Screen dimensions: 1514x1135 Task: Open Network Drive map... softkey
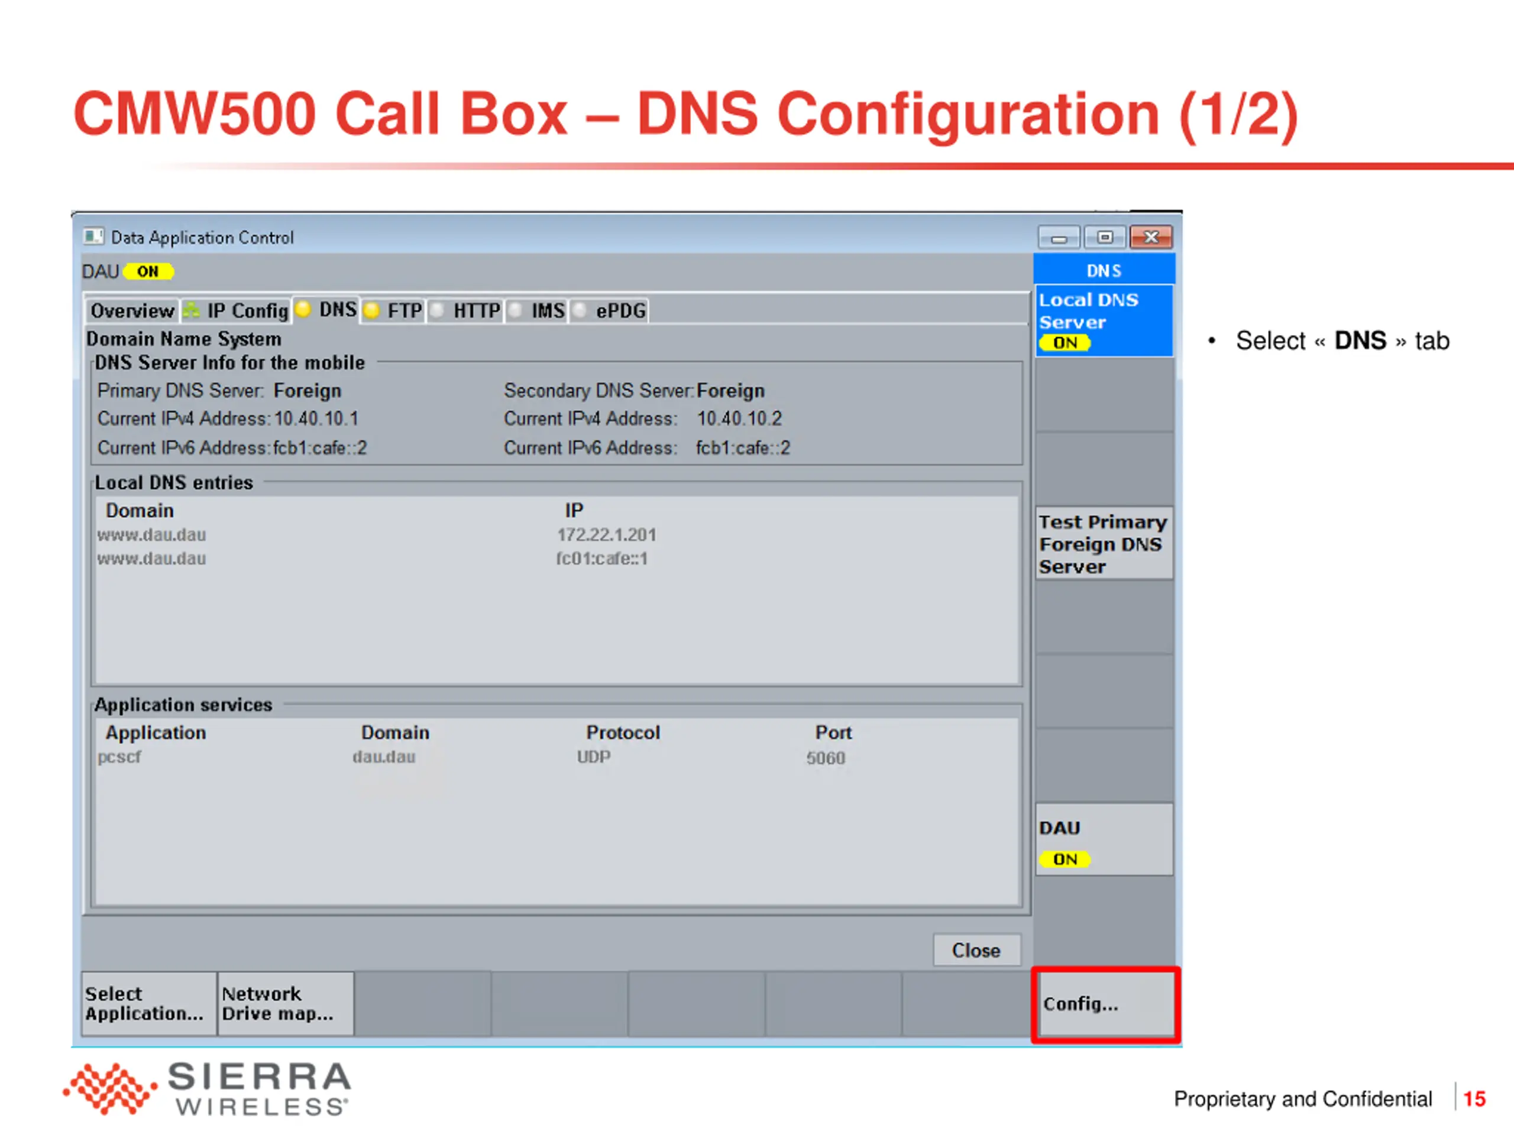point(286,1004)
